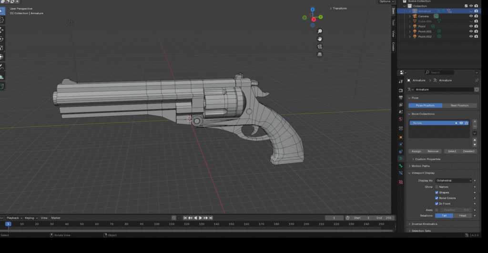Click the pin icon in properties header
The width and height of the screenshot is (488, 253).
tap(477, 81)
